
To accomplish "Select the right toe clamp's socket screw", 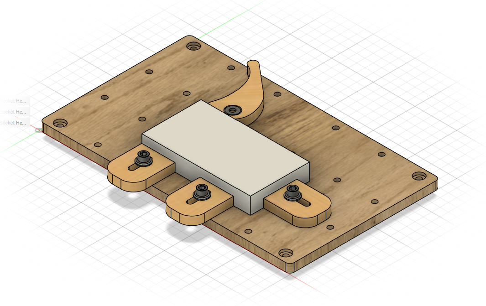I will [x=291, y=193].
